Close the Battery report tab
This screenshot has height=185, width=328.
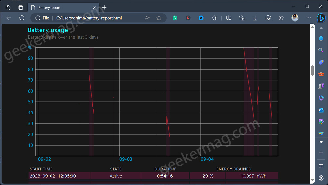click(x=94, y=8)
